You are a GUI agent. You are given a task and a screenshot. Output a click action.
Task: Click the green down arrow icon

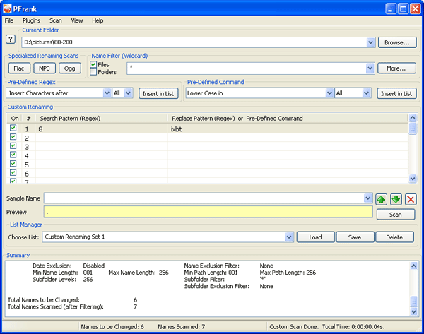(x=396, y=198)
